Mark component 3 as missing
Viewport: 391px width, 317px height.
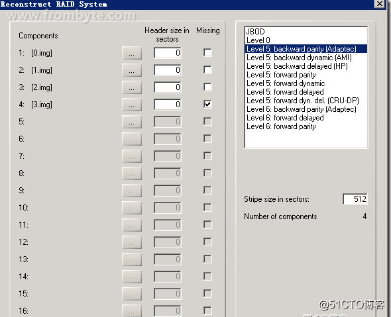(207, 87)
